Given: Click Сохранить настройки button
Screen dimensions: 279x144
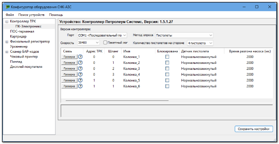Looking at the screenshot, I should coord(253,129).
